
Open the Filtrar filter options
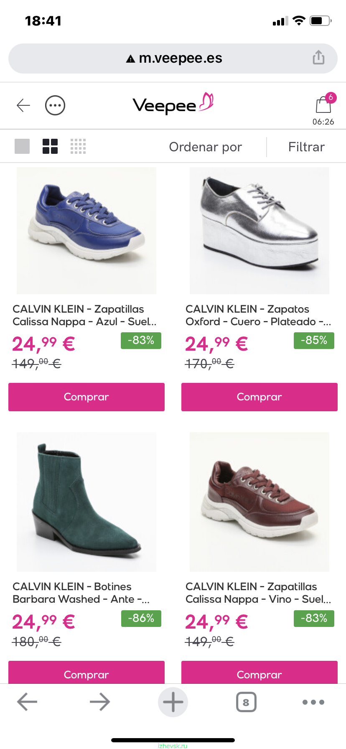pyautogui.click(x=306, y=147)
